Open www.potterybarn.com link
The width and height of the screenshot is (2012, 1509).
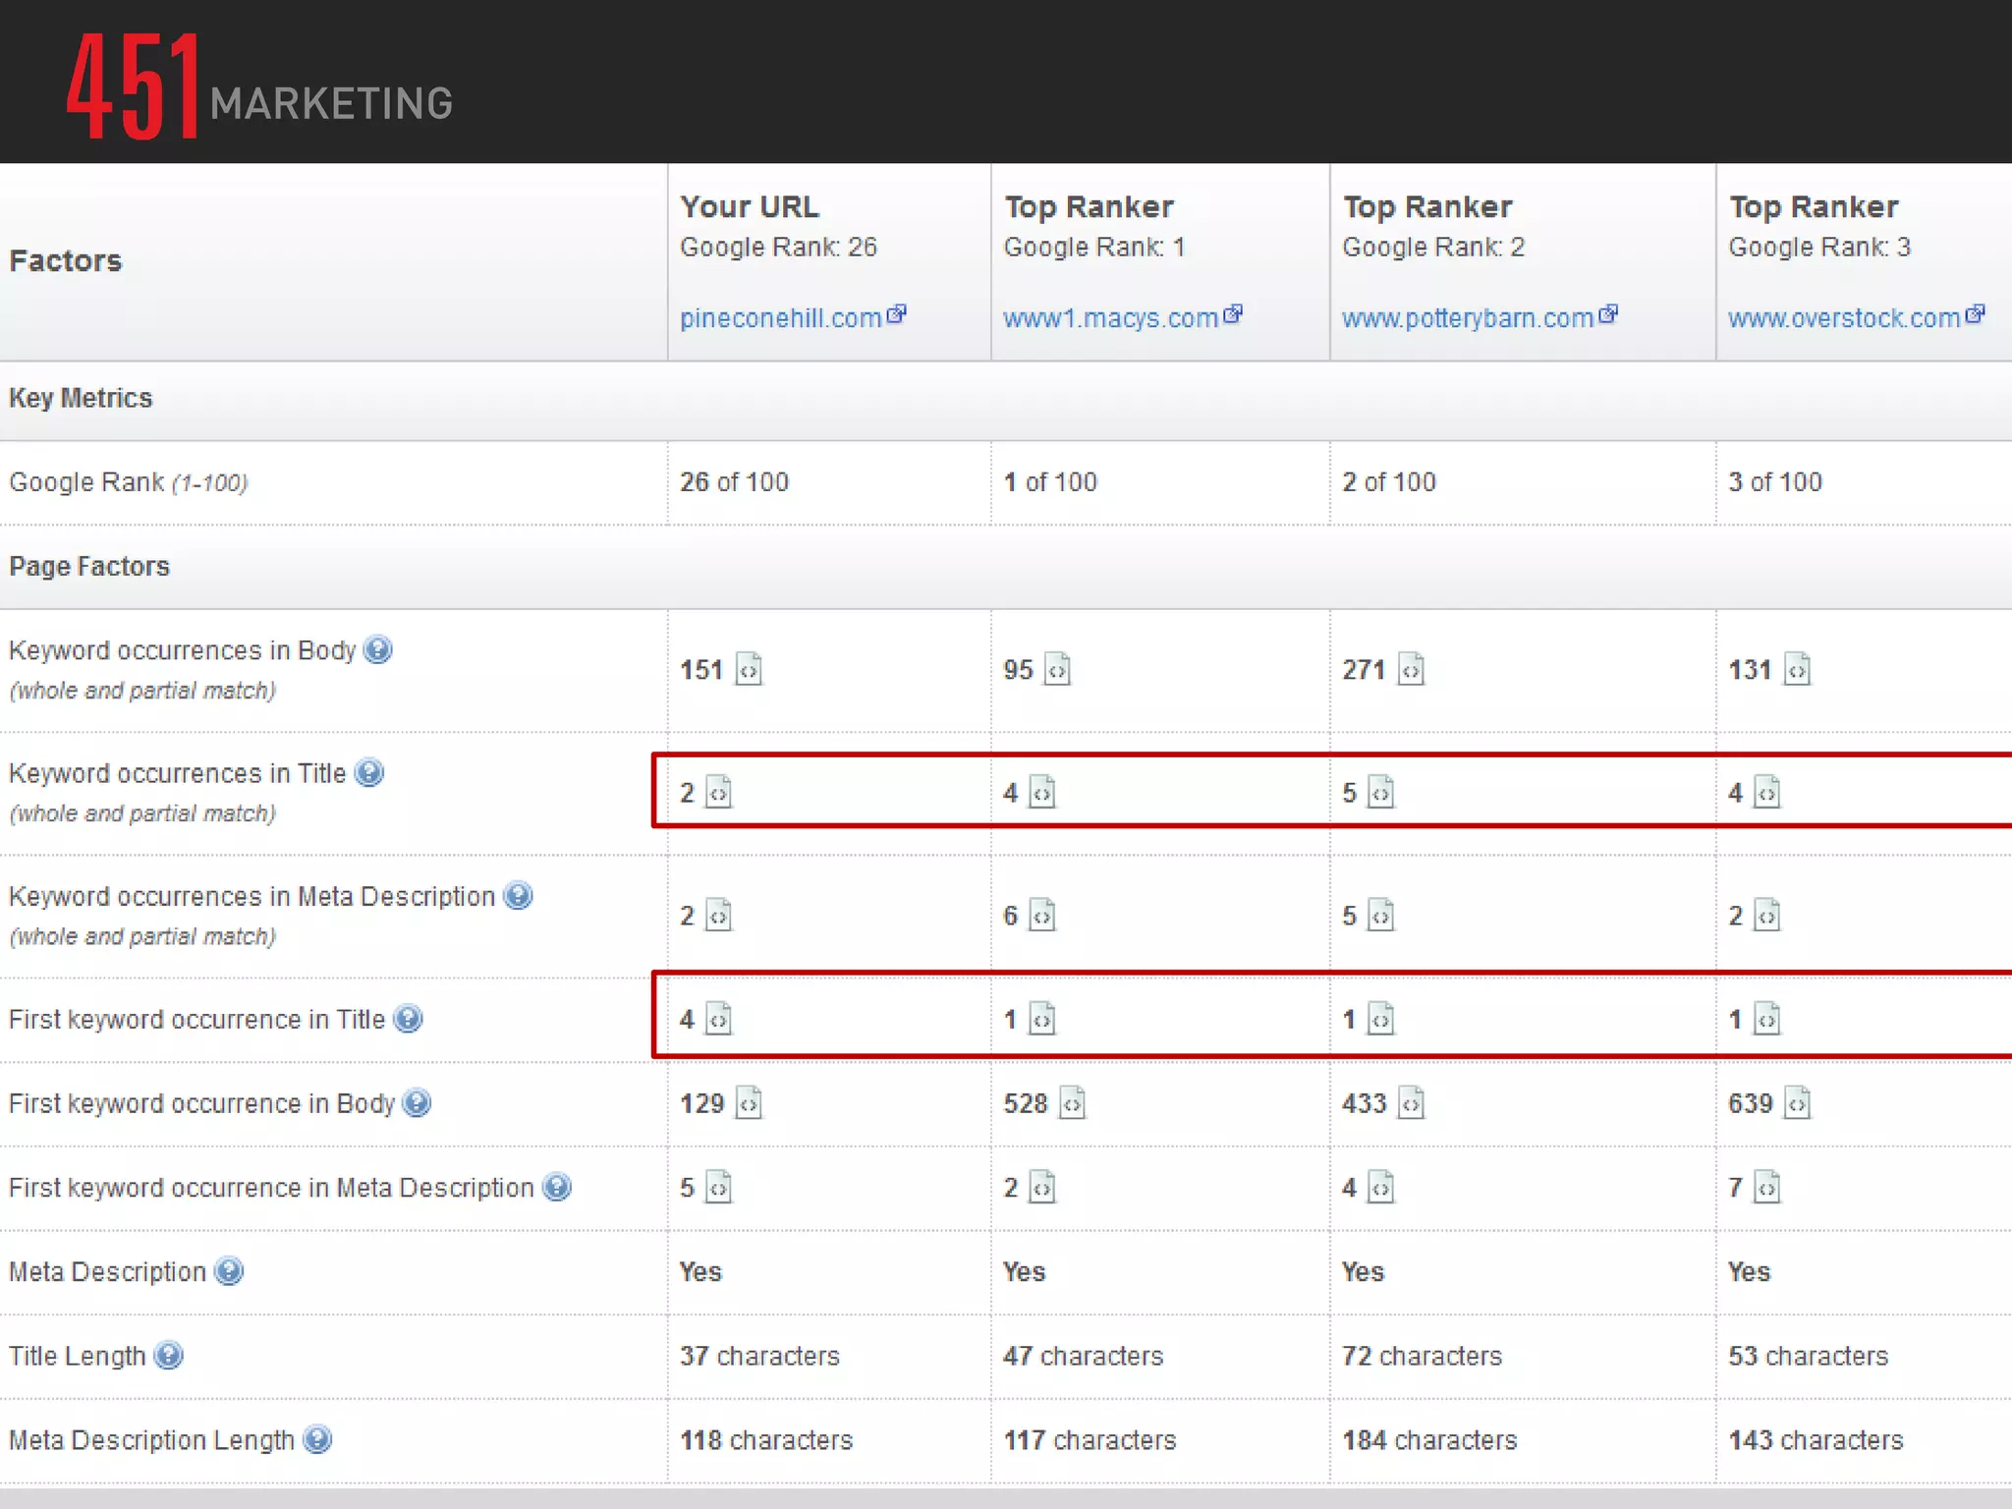pyautogui.click(x=1468, y=318)
